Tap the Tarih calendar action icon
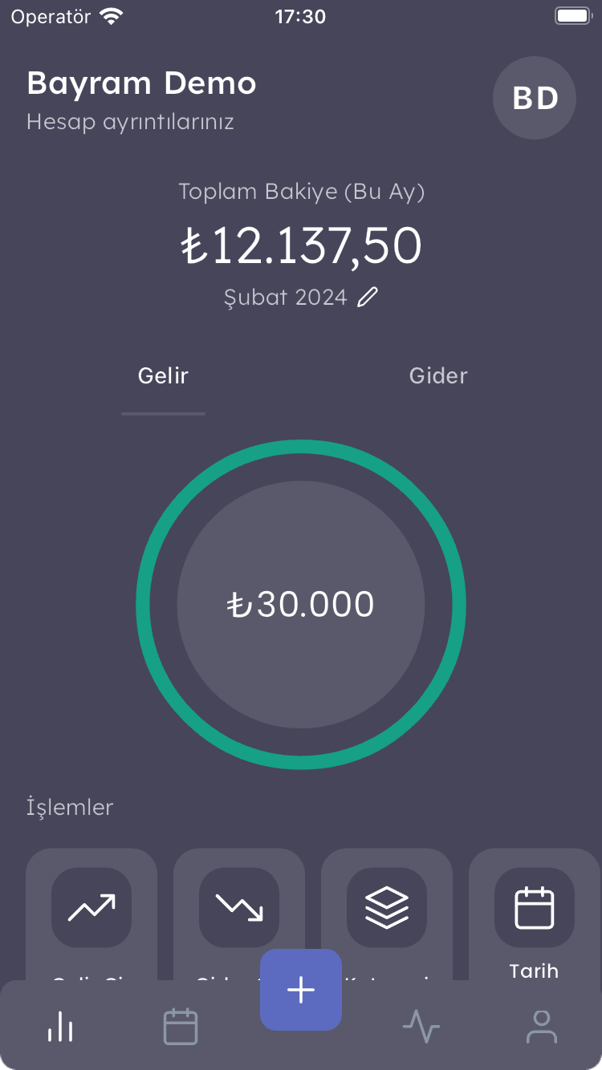 (x=535, y=907)
